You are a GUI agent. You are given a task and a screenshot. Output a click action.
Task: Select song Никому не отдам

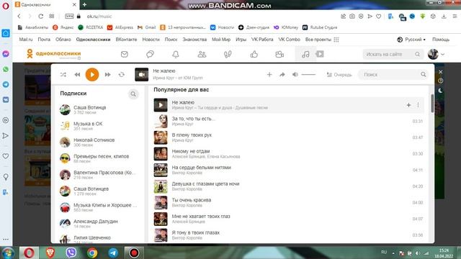click(x=190, y=151)
